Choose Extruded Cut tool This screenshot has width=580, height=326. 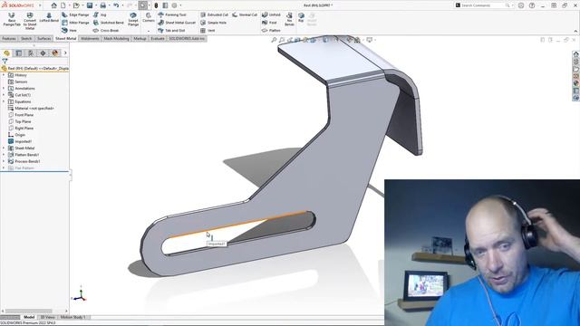pyautogui.click(x=214, y=14)
